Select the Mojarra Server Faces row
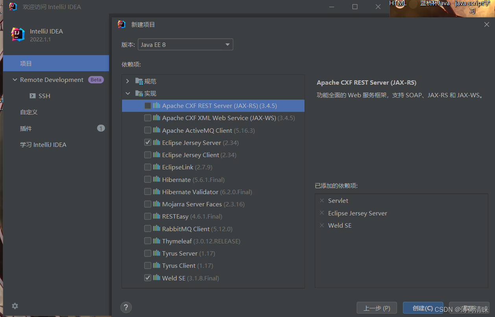495x317 pixels. point(213,204)
